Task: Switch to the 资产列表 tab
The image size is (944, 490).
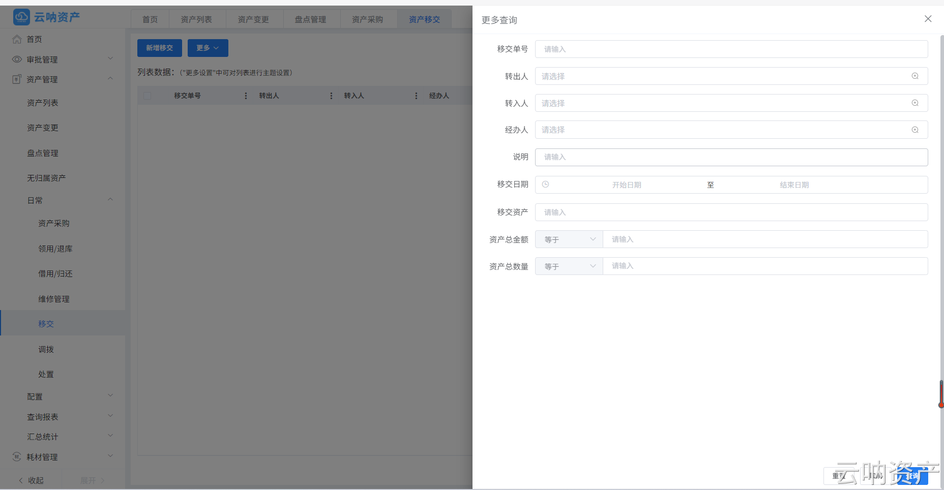Action: pos(196,19)
